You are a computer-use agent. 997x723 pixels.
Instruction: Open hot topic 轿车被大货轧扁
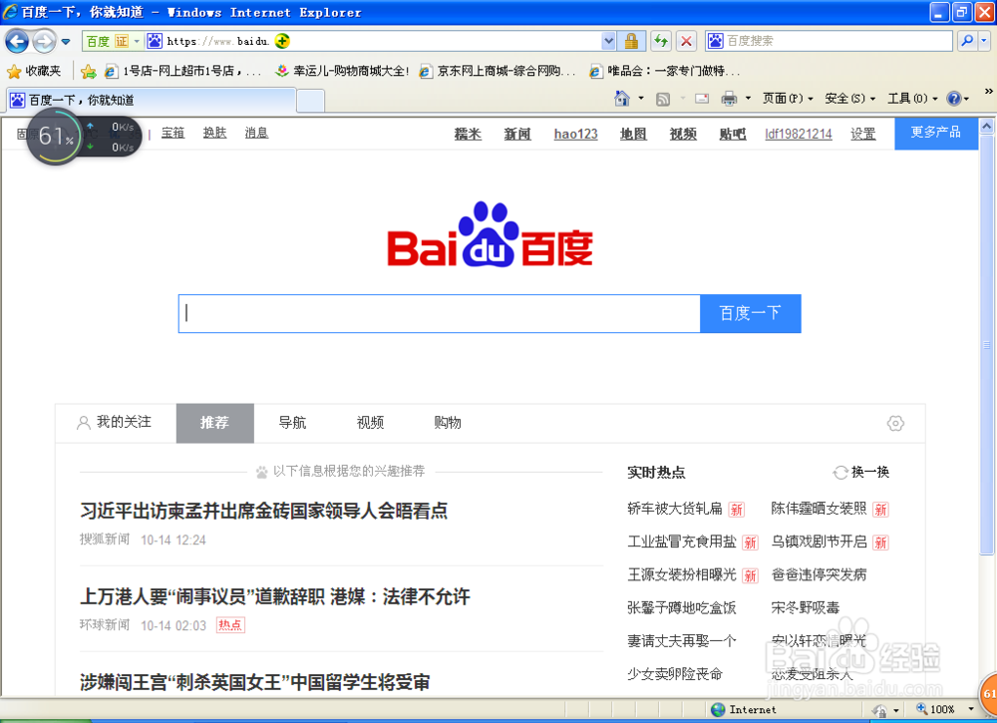(675, 508)
